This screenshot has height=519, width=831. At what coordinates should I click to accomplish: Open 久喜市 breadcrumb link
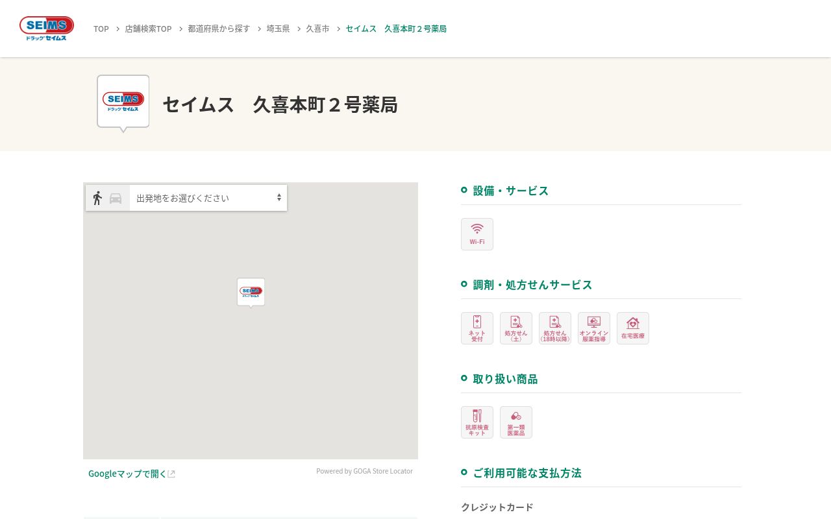click(317, 29)
